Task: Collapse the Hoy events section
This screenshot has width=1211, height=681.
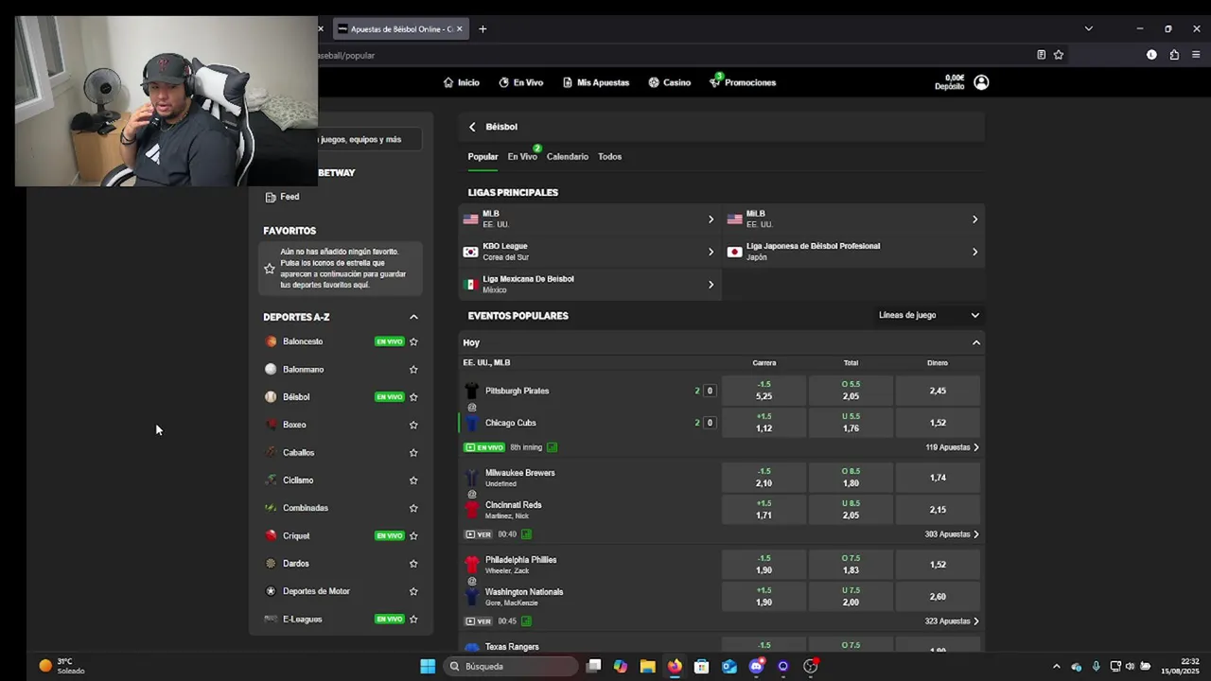Action: (976, 342)
